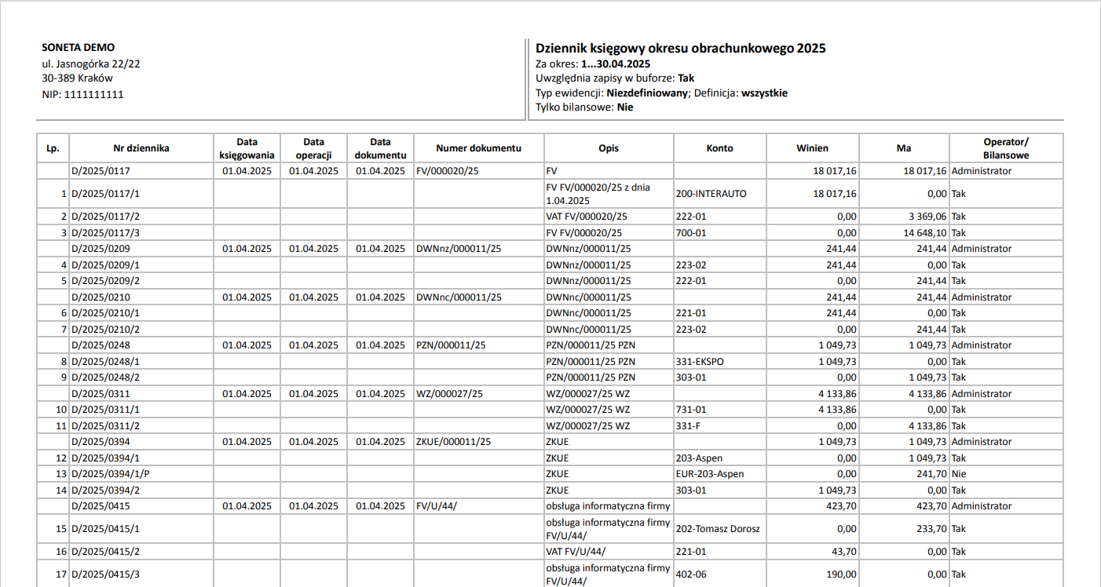1101x587 pixels.
Task: Select journal number D/2025/0248
Action: pos(101,345)
